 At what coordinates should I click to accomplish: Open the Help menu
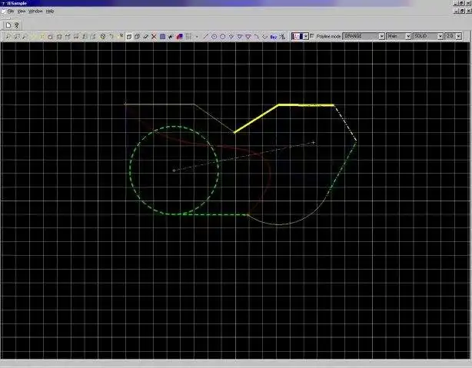[50, 11]
